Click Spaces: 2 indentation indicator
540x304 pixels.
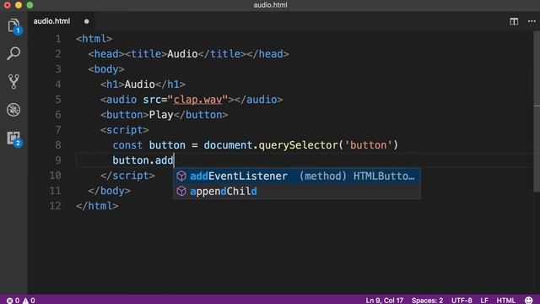click(x=427, y=301)
